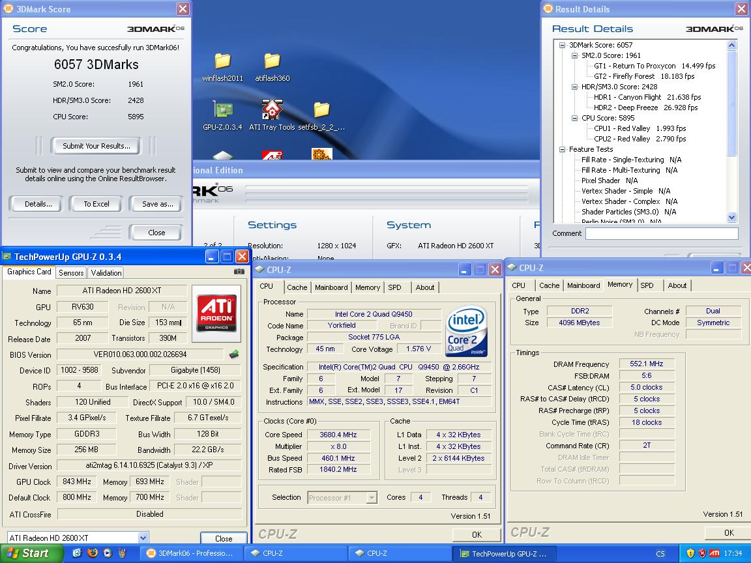Click the Submit Your Results button
Screen dimensions: 751x563
(96, 146)
